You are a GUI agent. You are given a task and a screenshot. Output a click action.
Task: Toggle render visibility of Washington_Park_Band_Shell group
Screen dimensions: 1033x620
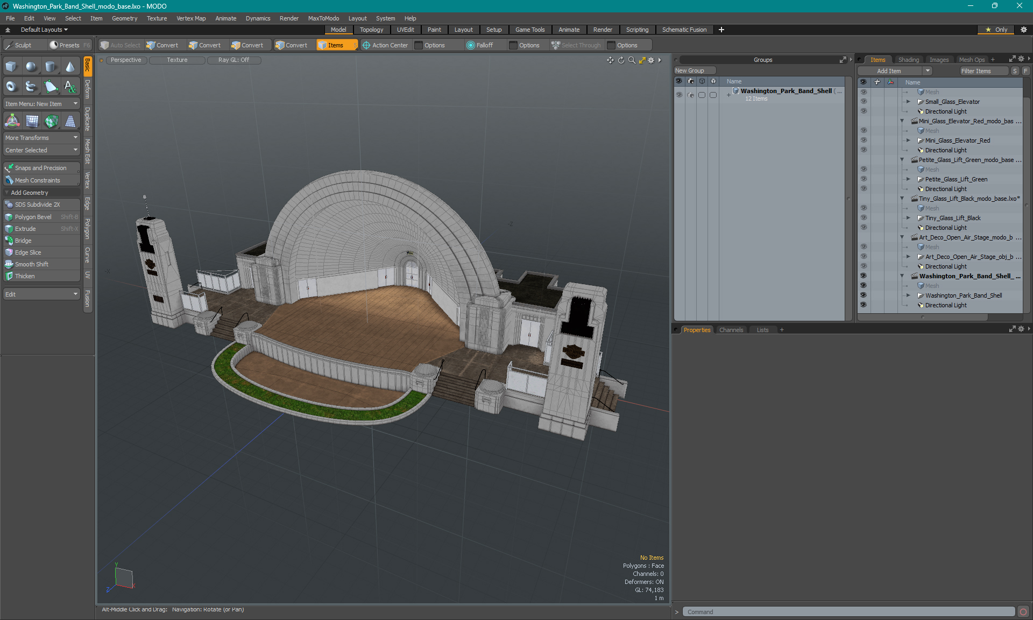pos(691,95)
